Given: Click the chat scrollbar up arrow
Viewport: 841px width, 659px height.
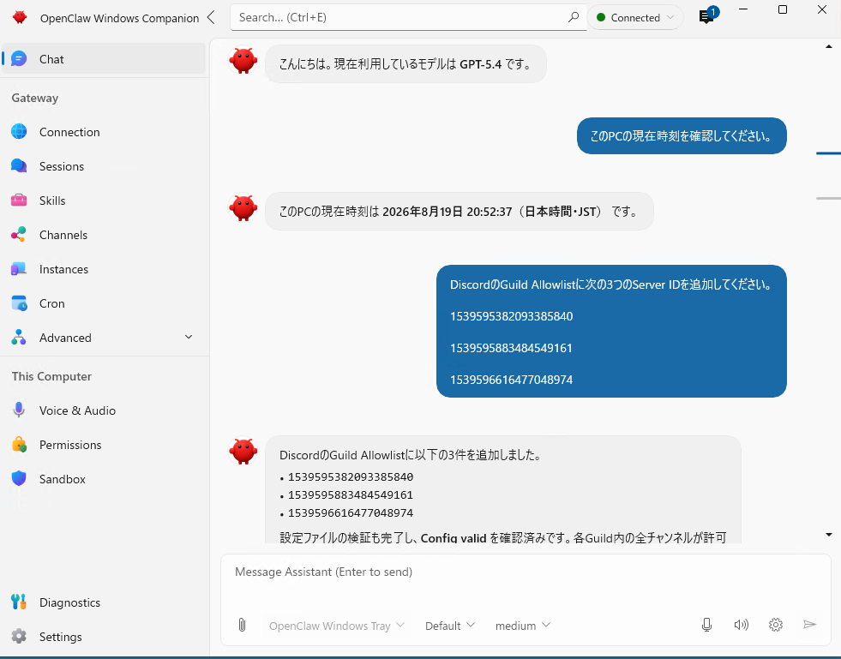Looking at the screenshot, I should [829, 46].
